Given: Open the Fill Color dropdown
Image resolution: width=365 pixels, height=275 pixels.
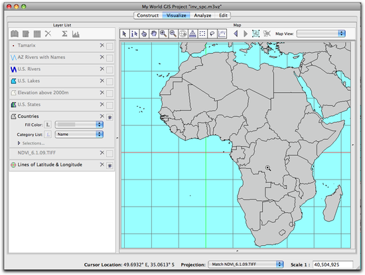Looking at the screenshot, I should pos(79,125).
